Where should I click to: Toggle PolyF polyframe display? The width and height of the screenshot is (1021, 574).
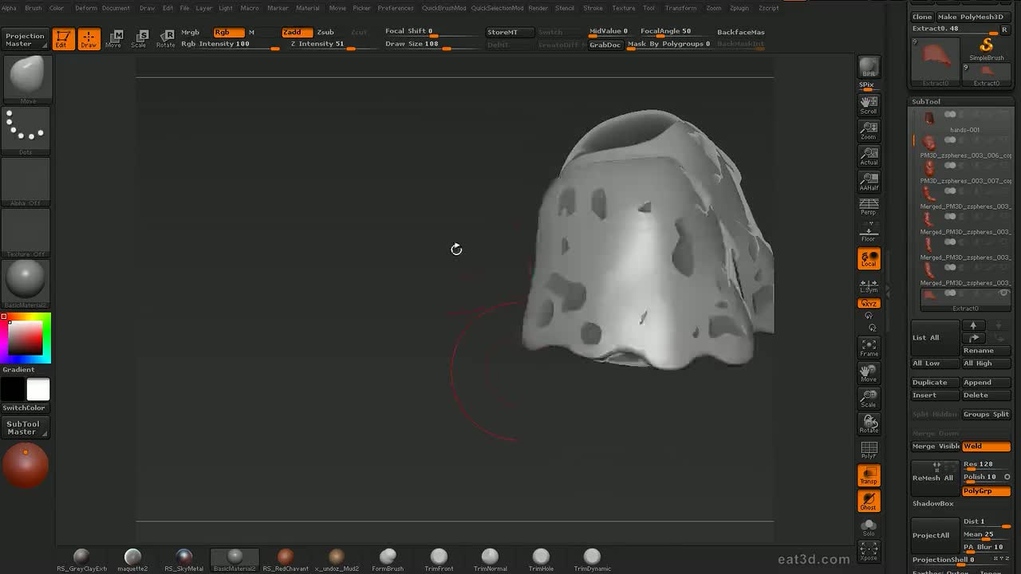tap(869, 450)
